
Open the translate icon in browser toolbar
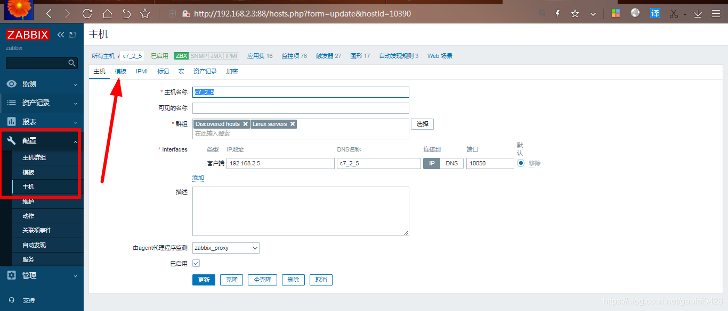(655, 13)
